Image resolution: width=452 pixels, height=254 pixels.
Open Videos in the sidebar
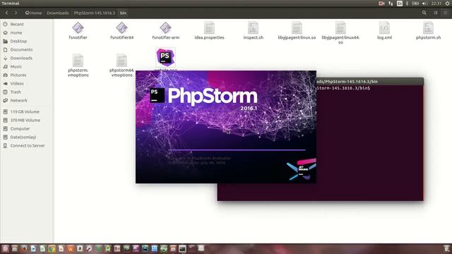(x=17, y=83)
